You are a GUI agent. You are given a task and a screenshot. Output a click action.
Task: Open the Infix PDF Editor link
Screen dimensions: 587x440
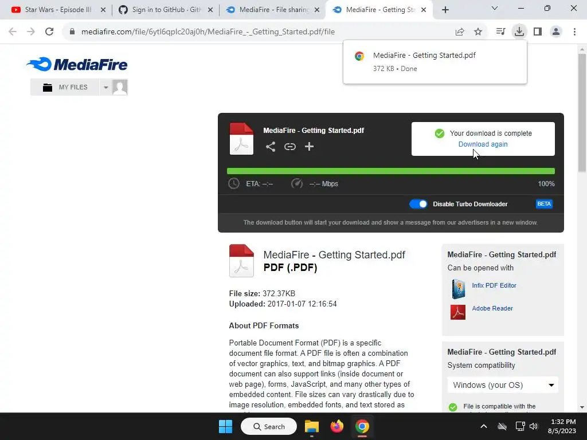494,285
